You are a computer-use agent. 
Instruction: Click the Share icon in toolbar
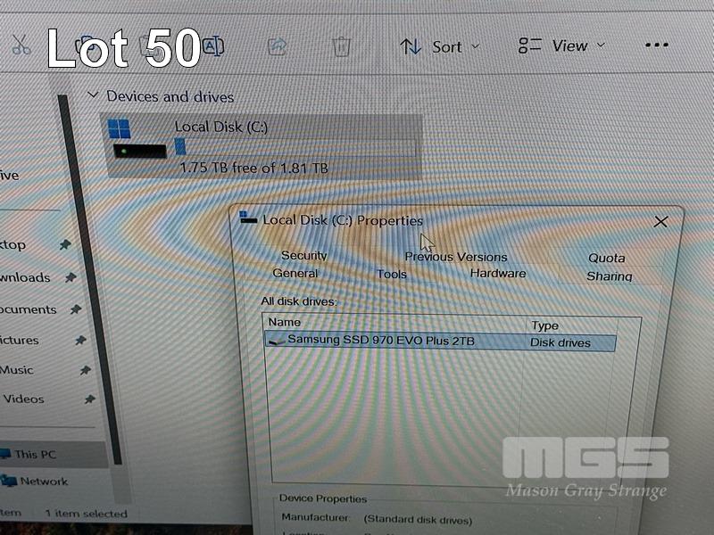coord(277,46)
